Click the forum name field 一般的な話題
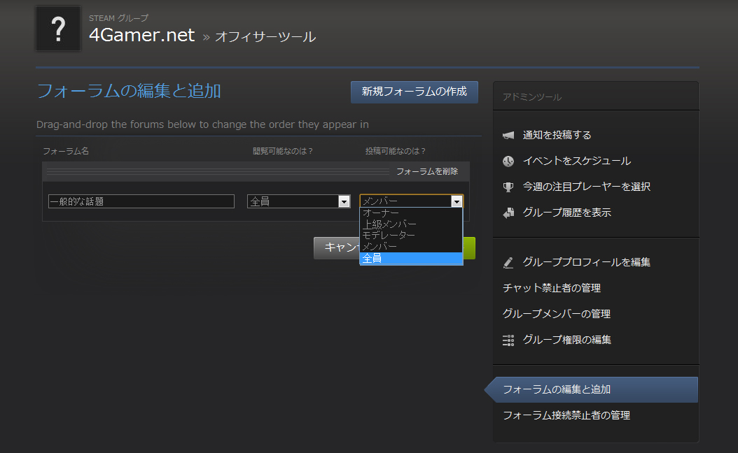 coord(141,201)
